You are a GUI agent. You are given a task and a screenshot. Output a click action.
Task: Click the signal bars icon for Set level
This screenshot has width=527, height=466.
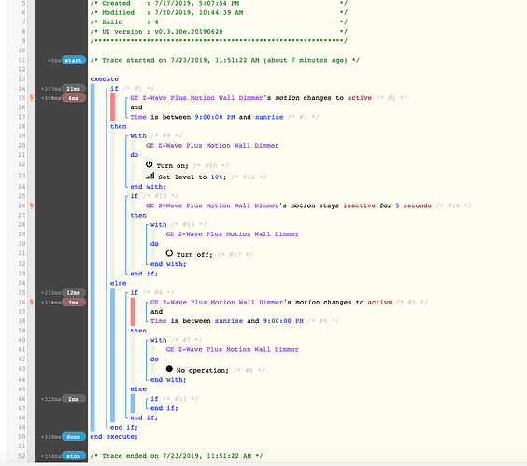coord(150,176)
